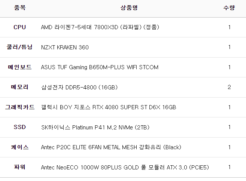Viewport: 246px width, 181px height.
Task: Open the ASUS TUF Gaming B650M-PLUS product
Action: point(100,67)
